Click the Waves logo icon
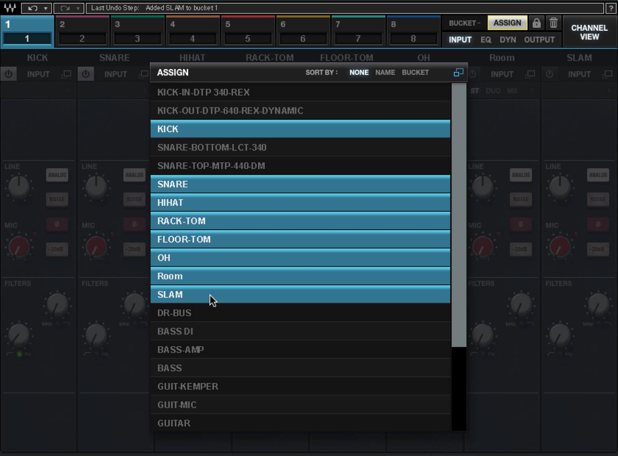618x456 pixels. [10, 8]
